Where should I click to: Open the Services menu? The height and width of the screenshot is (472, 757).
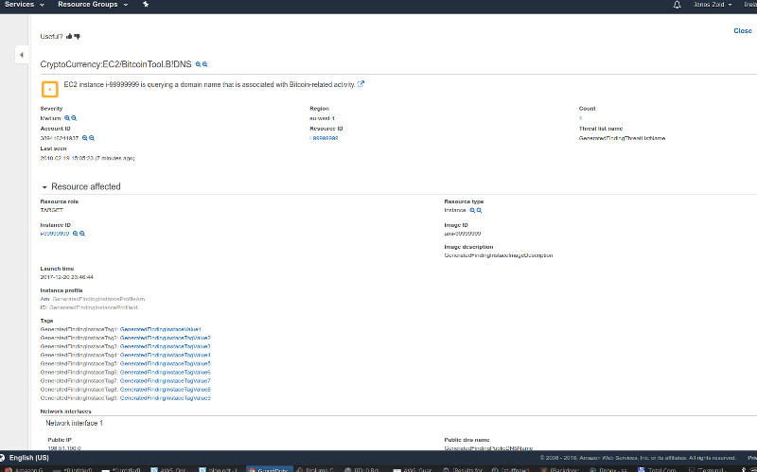(25, 5)
